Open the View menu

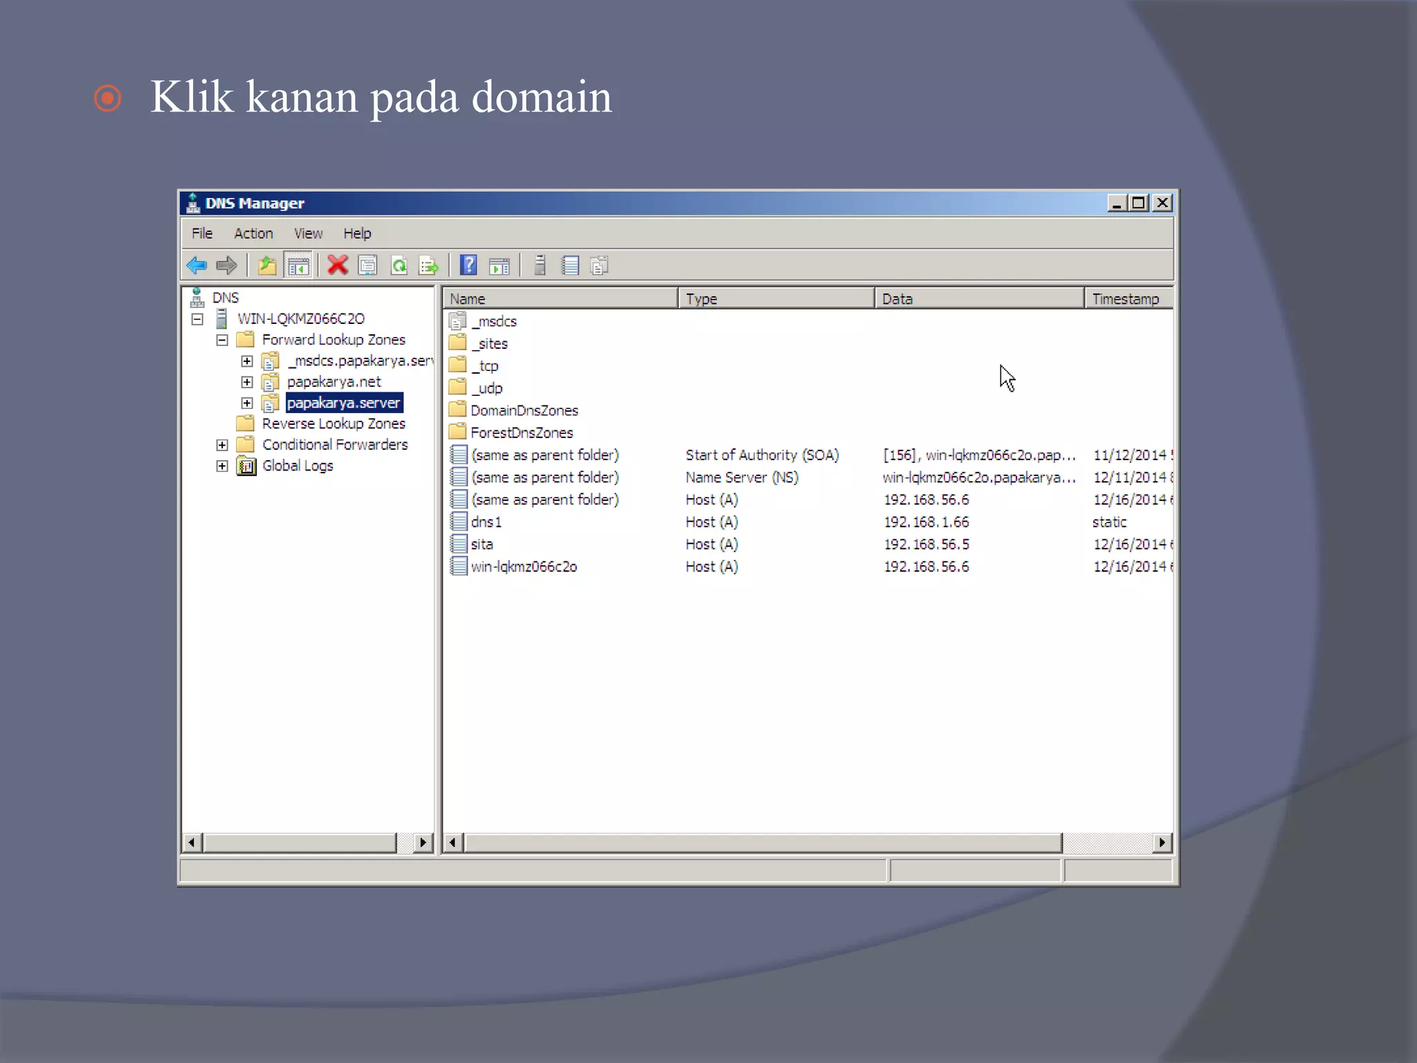[x=308, y=233]
